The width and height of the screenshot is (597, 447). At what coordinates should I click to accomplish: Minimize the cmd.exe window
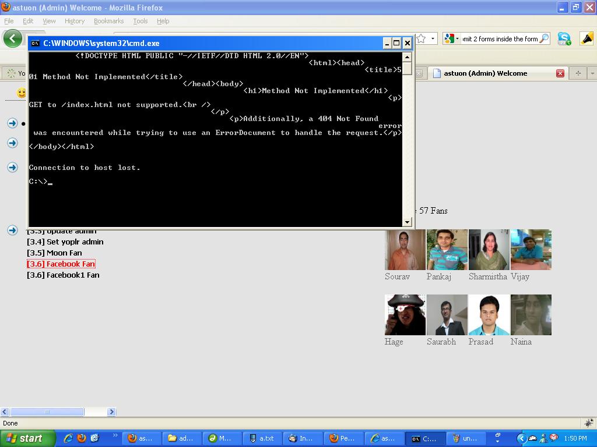[387, 43]
